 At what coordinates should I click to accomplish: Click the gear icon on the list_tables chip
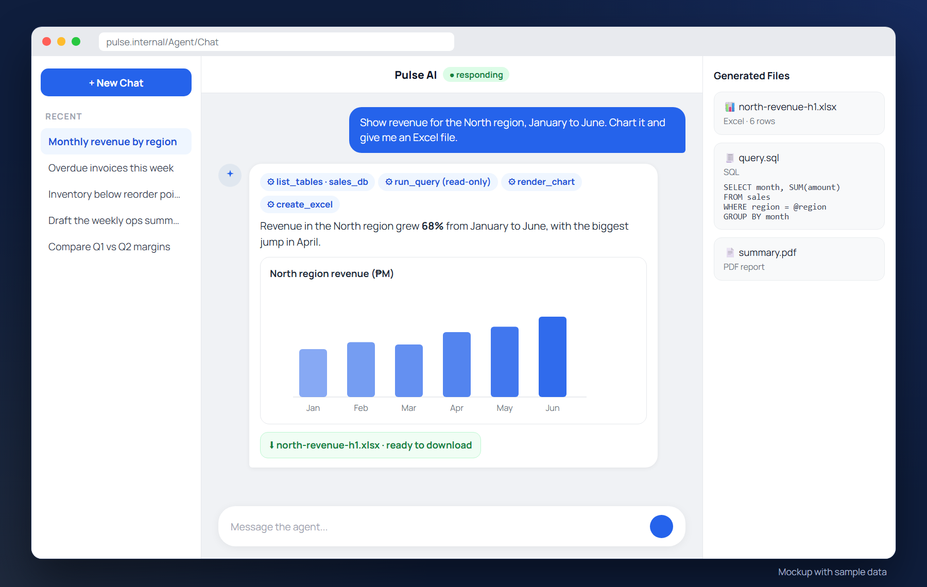click(270, 182)
